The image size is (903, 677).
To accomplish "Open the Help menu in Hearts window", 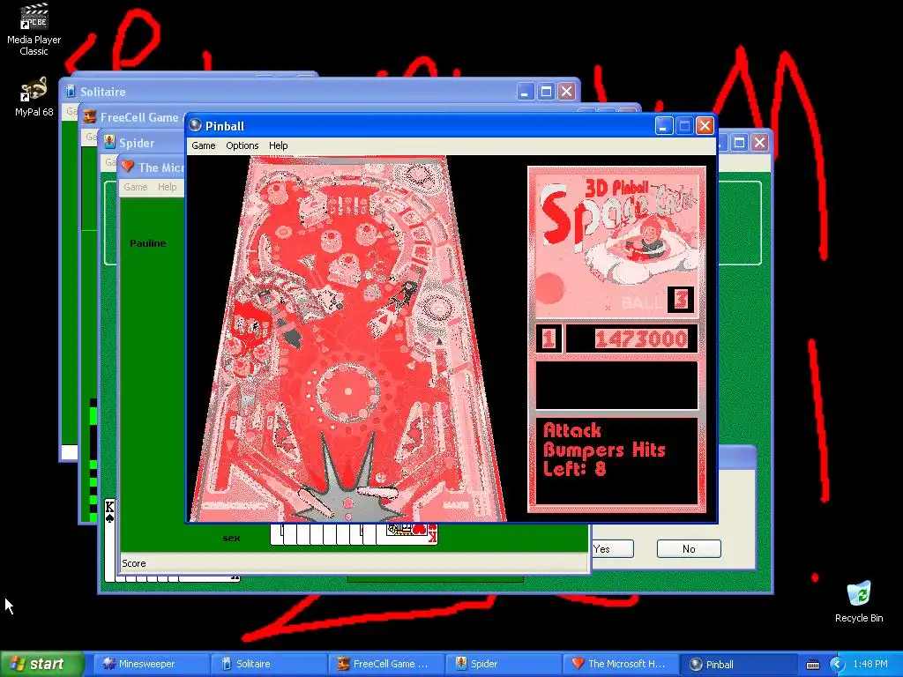I will coord(167,187).
